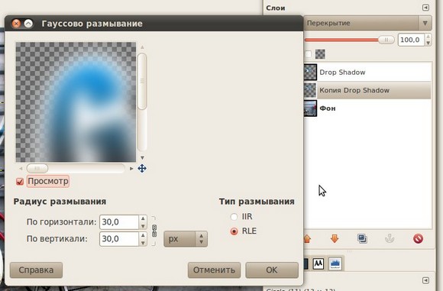Image resolution: width=443 pixels, height=291 pixels.
Task: Click the preview scroll-right arrow
Action: click(131, 168)
